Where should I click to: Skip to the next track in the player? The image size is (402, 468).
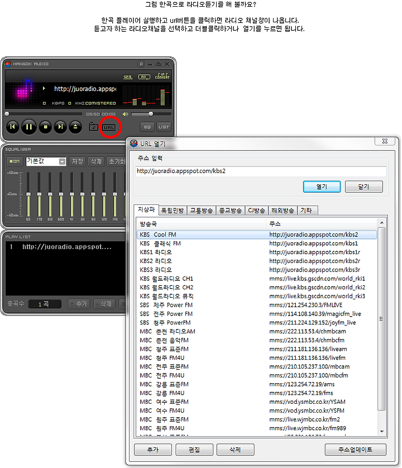(x=60, y=127)
